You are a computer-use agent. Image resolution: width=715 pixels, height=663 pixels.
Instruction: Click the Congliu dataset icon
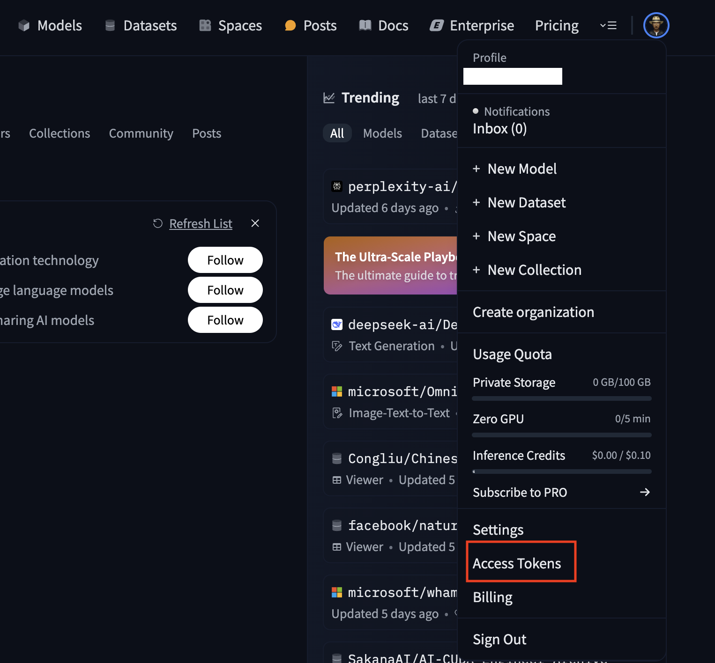pos(337,458)
